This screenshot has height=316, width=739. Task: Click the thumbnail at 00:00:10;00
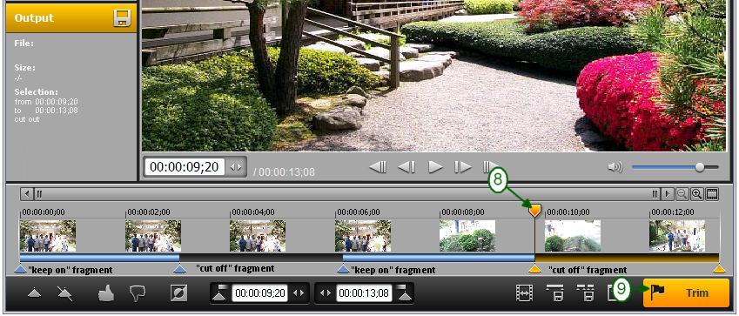coord(573,236)
